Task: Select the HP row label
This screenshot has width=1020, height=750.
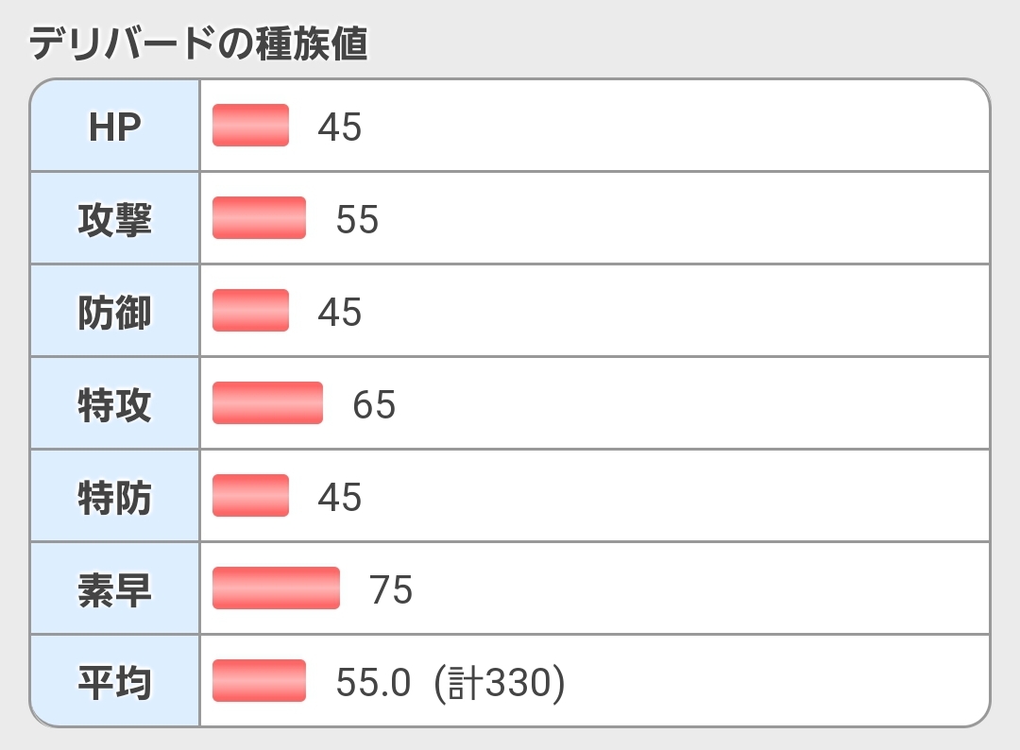Action: 114,127
